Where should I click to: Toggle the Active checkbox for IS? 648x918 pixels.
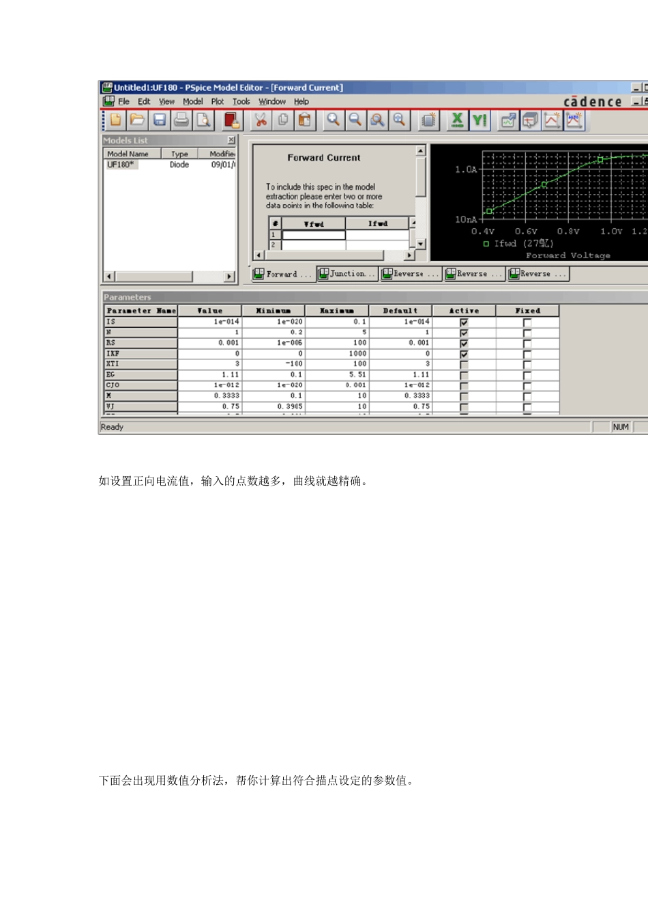(464, 322)
